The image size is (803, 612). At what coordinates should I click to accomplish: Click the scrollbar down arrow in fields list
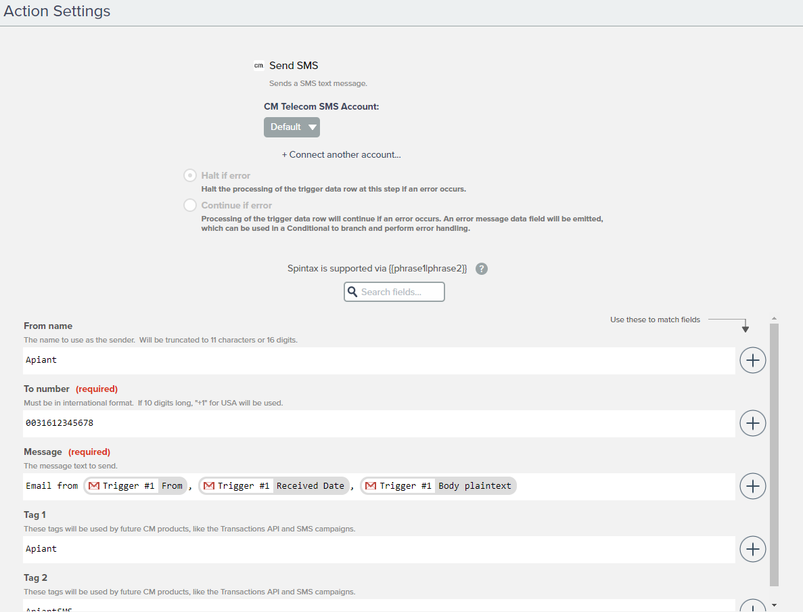tap(774, 605)
